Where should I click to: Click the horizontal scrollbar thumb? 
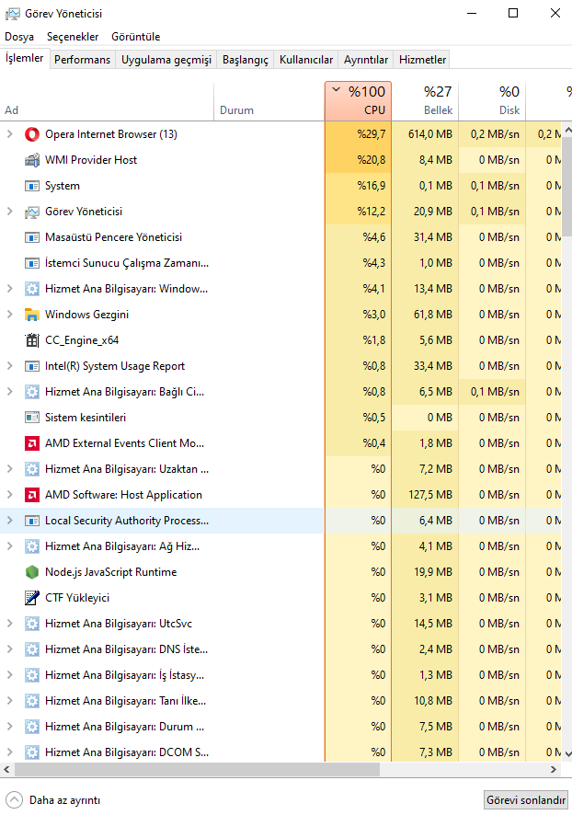pos(197,769)
